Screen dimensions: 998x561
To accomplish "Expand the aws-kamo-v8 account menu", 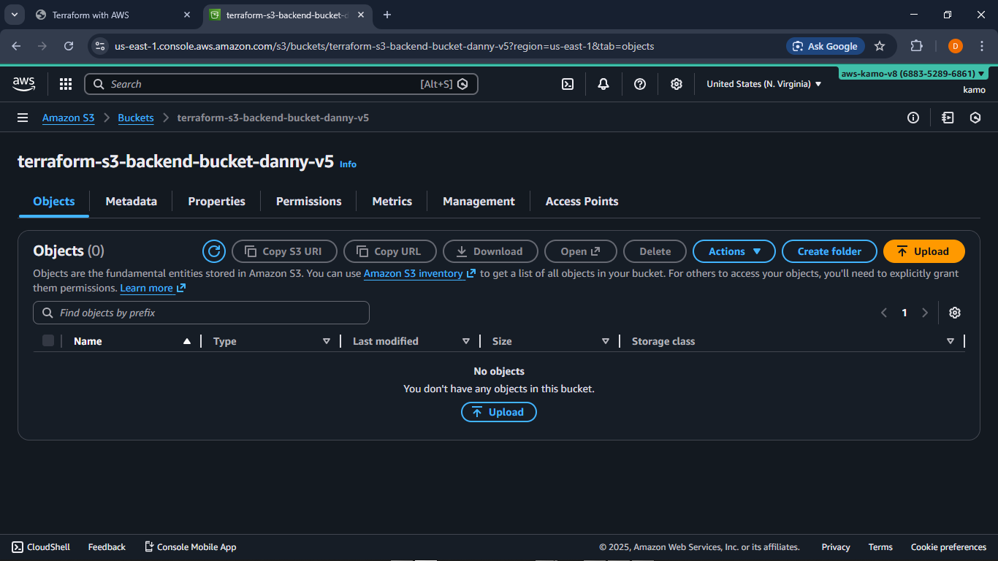I will coord(913,74).
